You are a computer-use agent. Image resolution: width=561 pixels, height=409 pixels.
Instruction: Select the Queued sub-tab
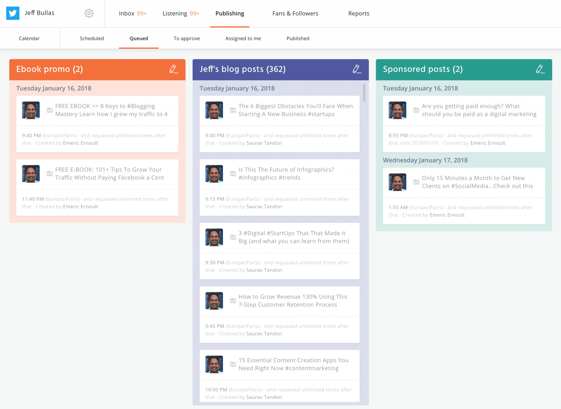[x=139, y=38]
